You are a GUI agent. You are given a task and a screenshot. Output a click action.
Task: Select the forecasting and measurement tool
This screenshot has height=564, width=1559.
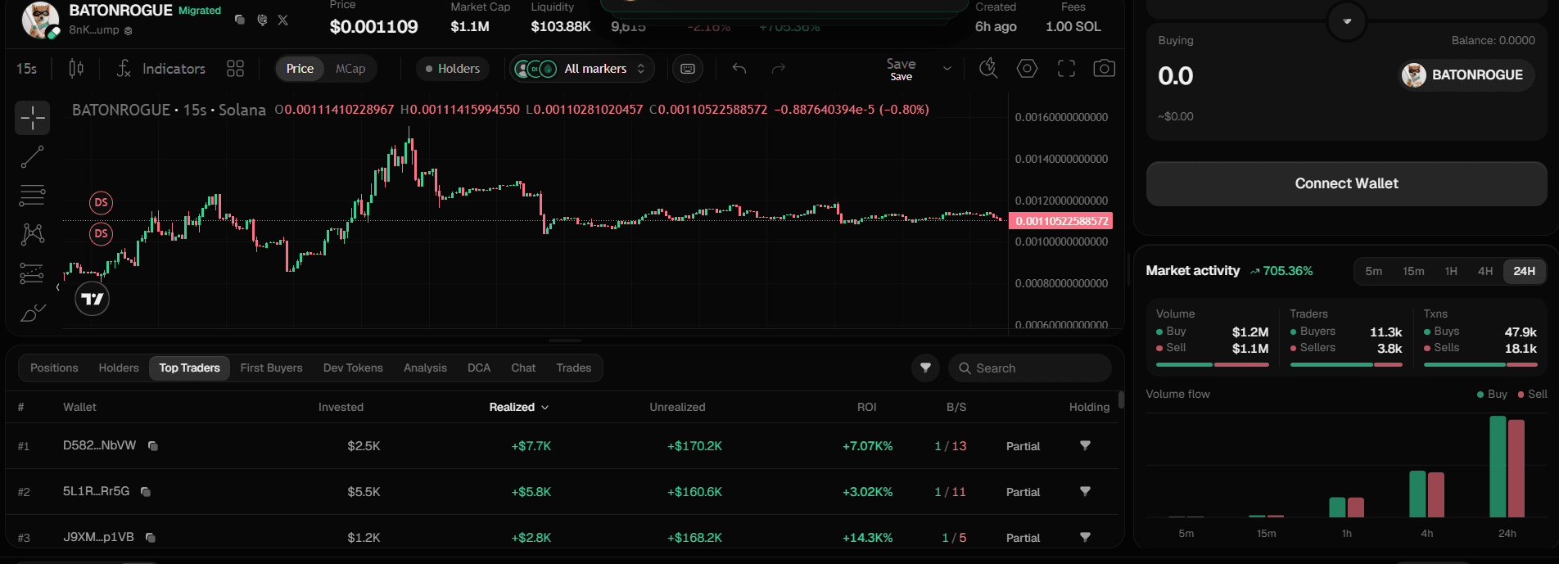tap(33, 273)
